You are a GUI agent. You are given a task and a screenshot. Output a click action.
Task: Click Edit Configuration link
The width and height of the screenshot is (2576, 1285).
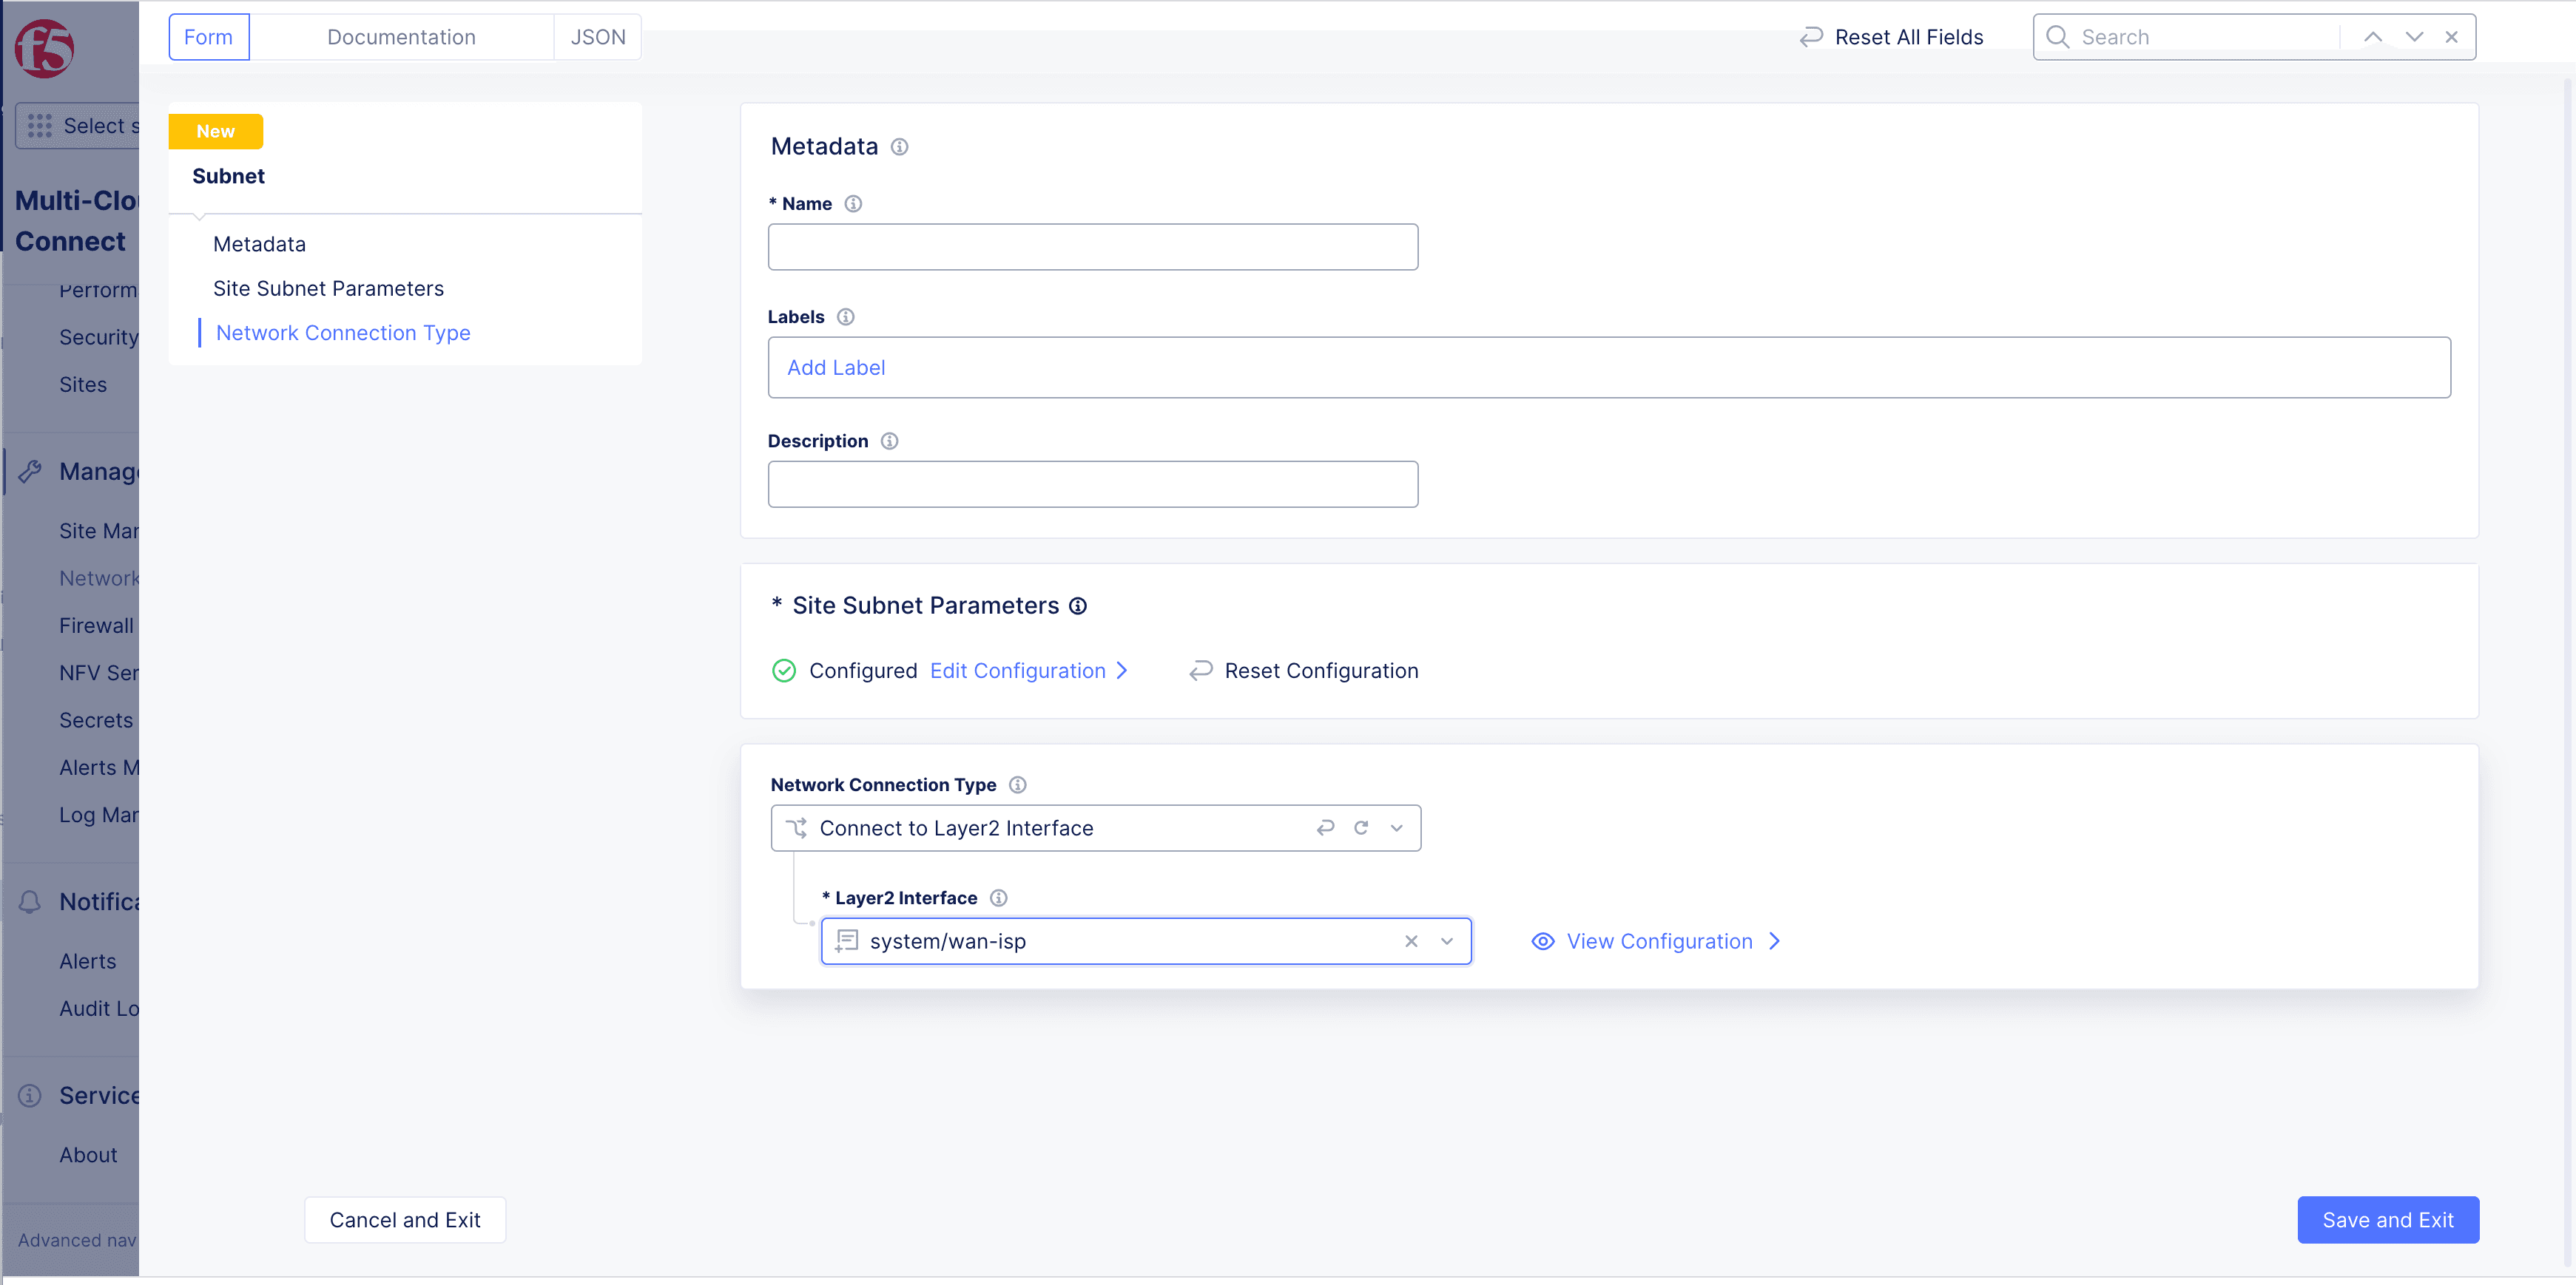click(1017, 671)
